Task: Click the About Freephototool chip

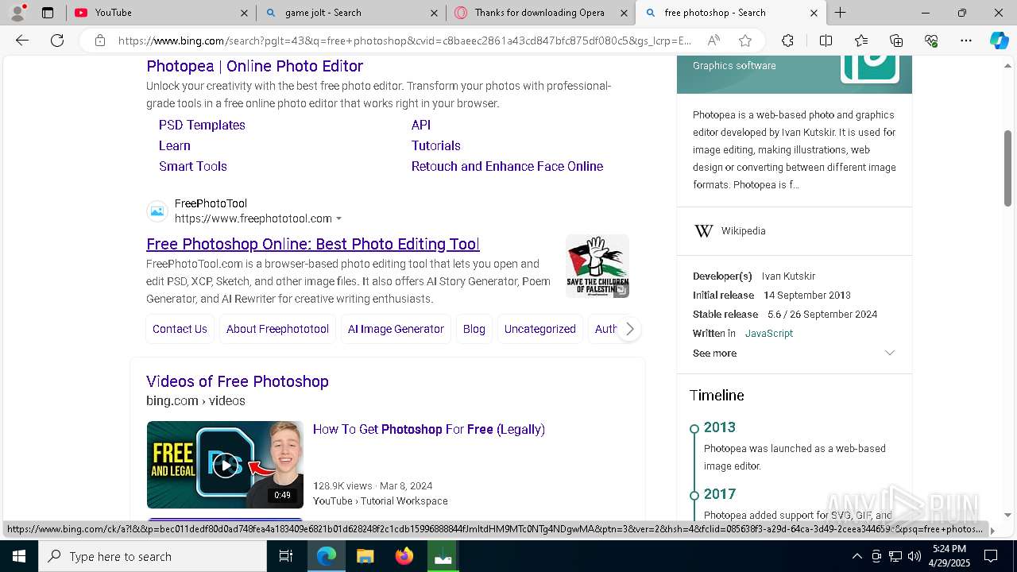Action: pos(277,329)
